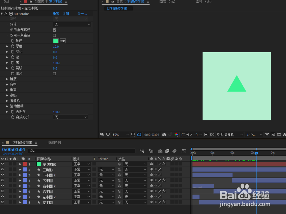Uncheck the 使用全部路径 checkbox

(x=54, y=30)
